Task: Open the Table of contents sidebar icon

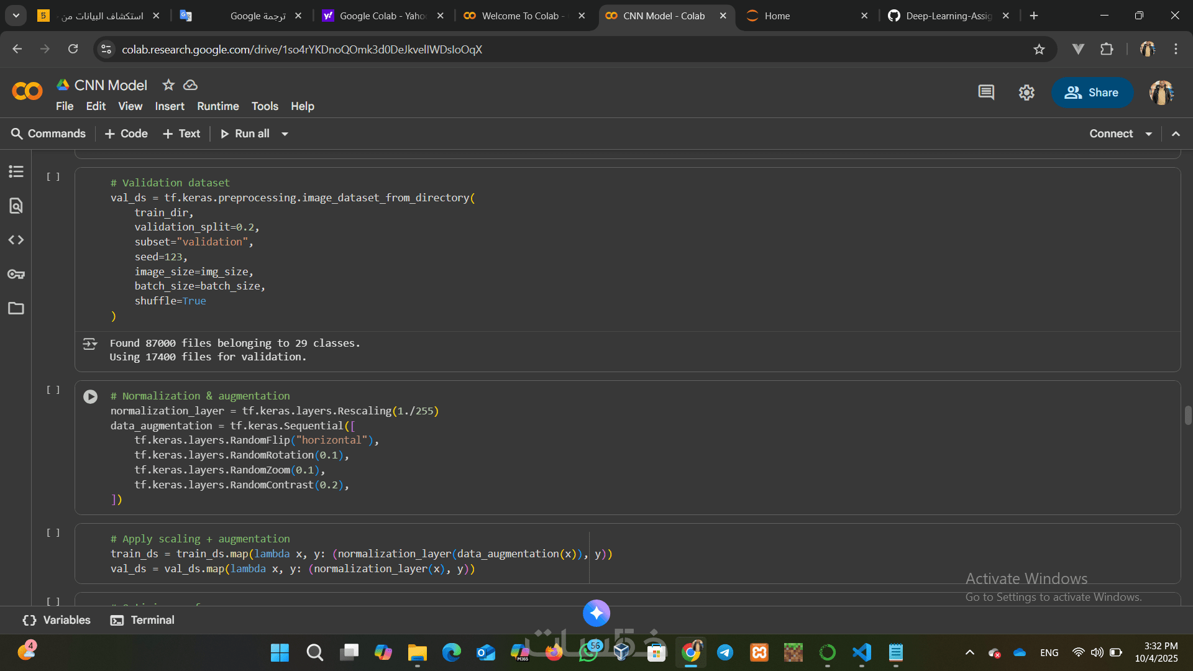Action: pos(16,171)
